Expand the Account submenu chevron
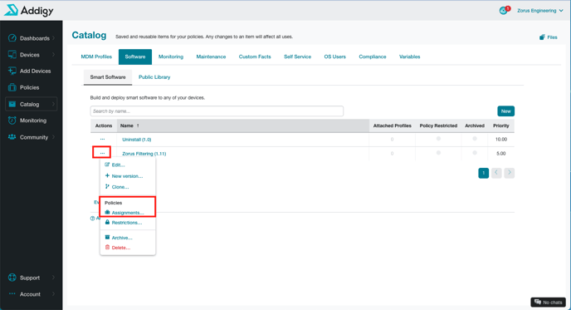 (53, 294)
